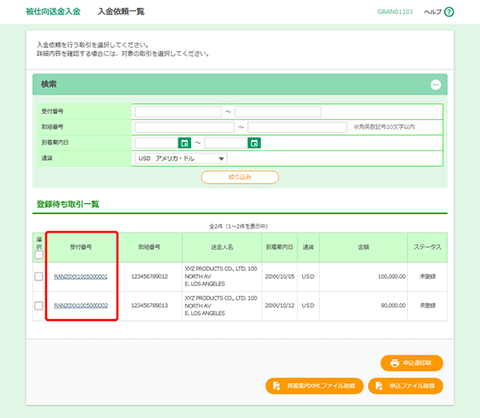Collapse the 検索 search panel

click(435, 85)
